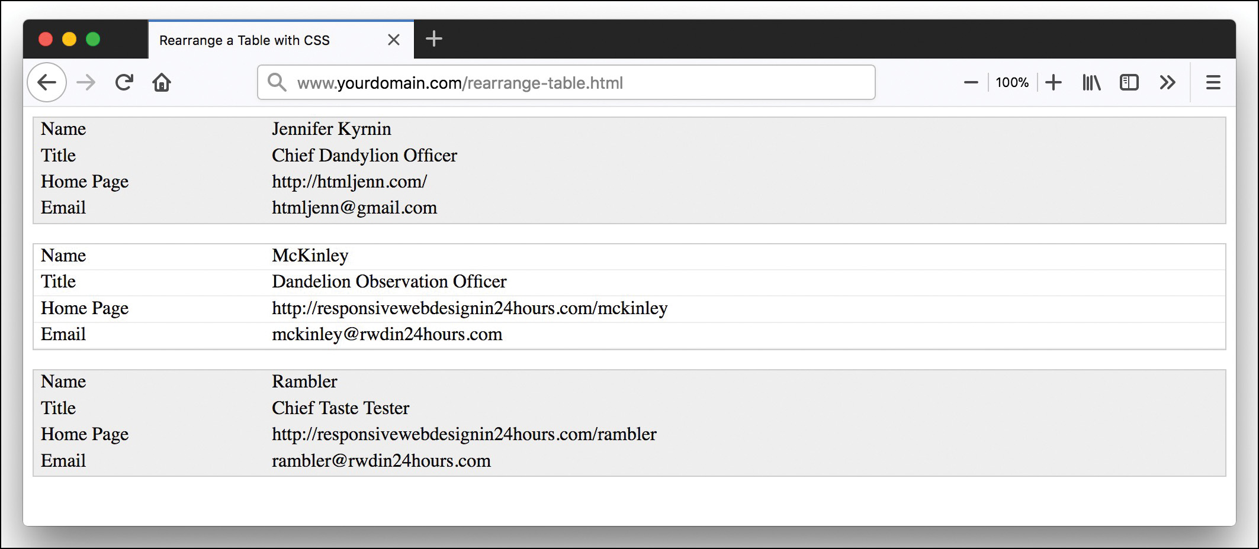Screen dimensions: 1259x549
Task: Select McKinley's email address cell
Action: pos(387,334)
